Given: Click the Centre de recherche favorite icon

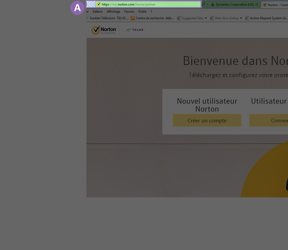Looking at the screenshot, I should tap(133, 18).
